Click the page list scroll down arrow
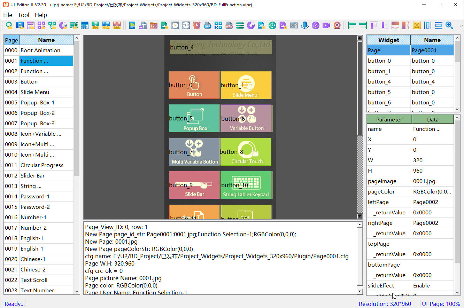The height and width of the screenshot is (308, 464). [77, 291]
